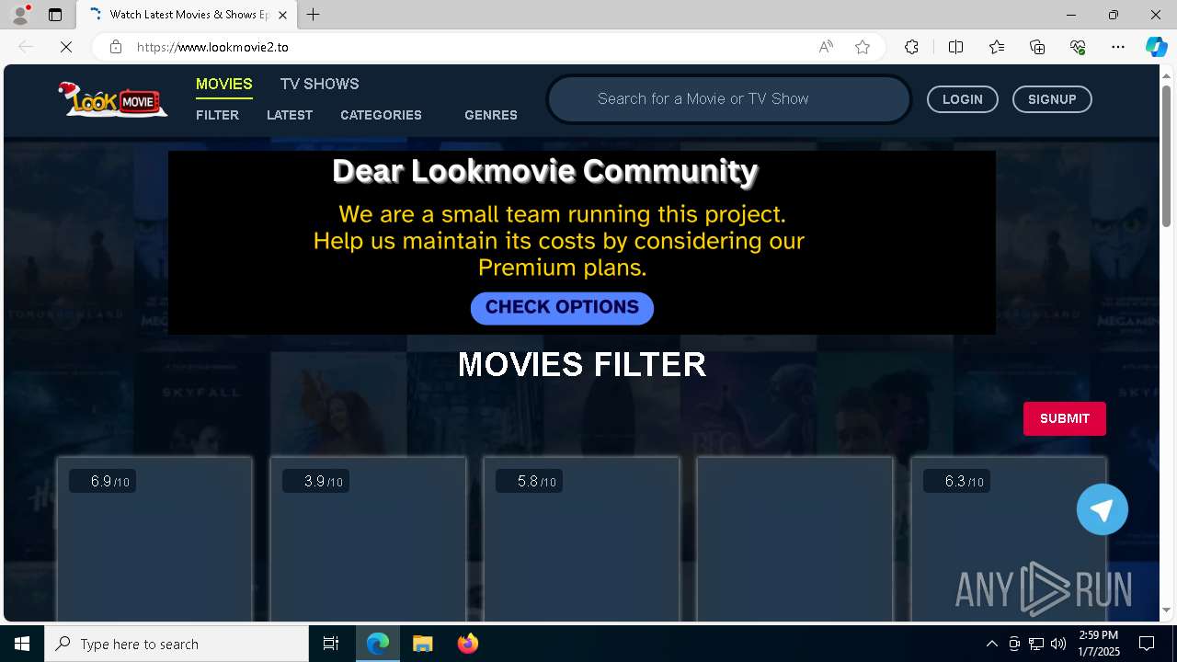View site information lock icon

point(116,47)
